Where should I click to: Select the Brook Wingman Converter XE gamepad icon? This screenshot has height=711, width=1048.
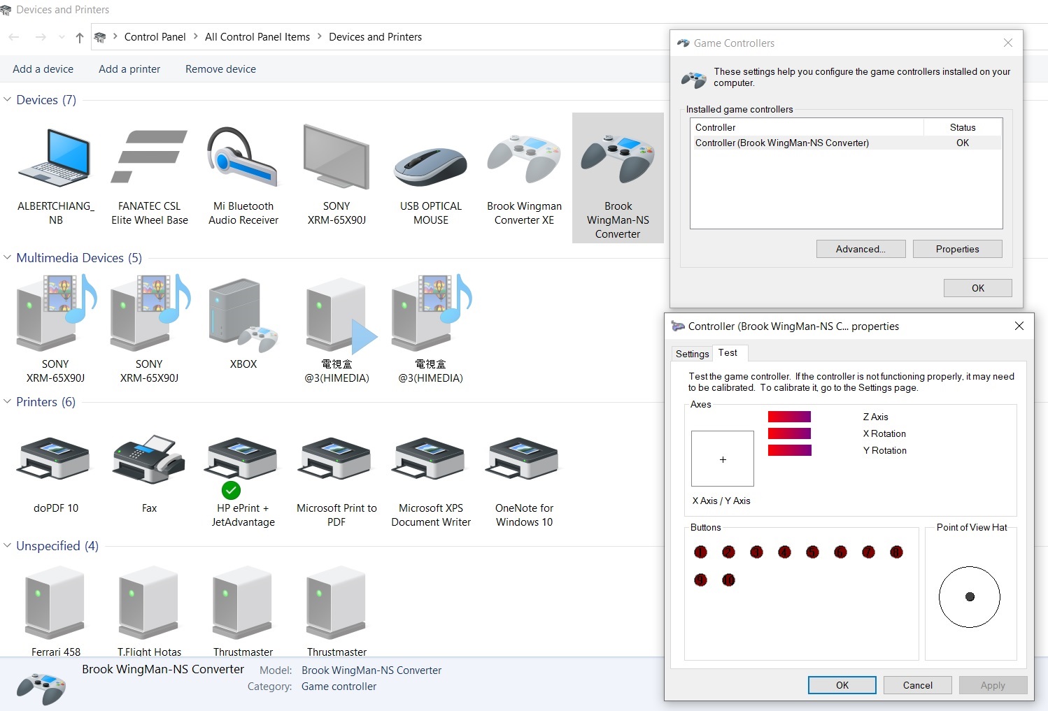pos(524,159)
